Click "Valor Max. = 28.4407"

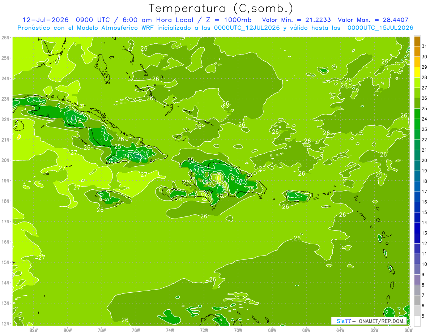[373, 20]
